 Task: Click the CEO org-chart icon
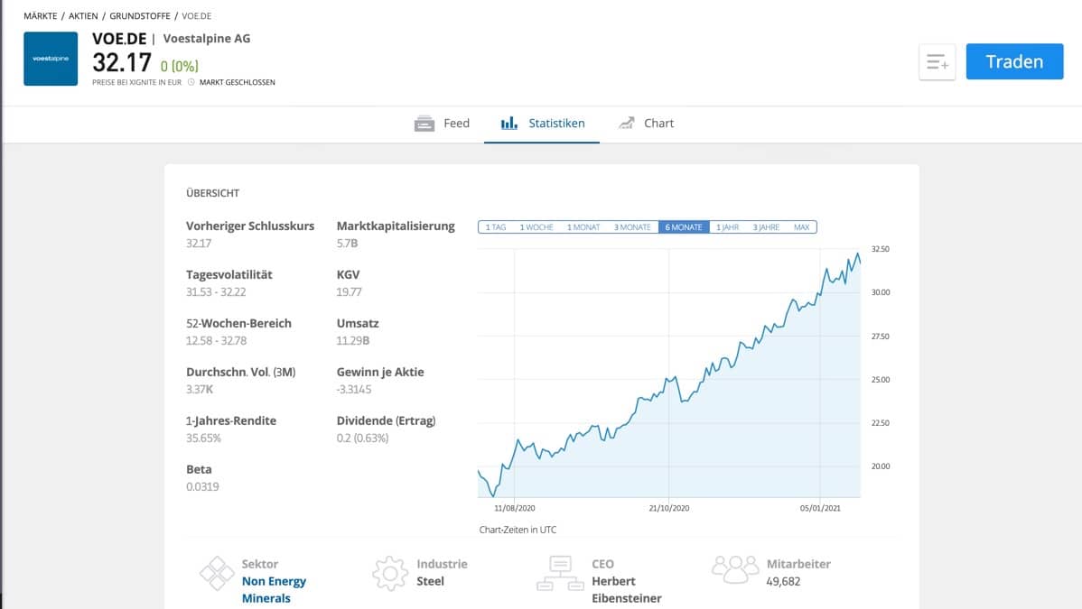click(x=560, y=573)
